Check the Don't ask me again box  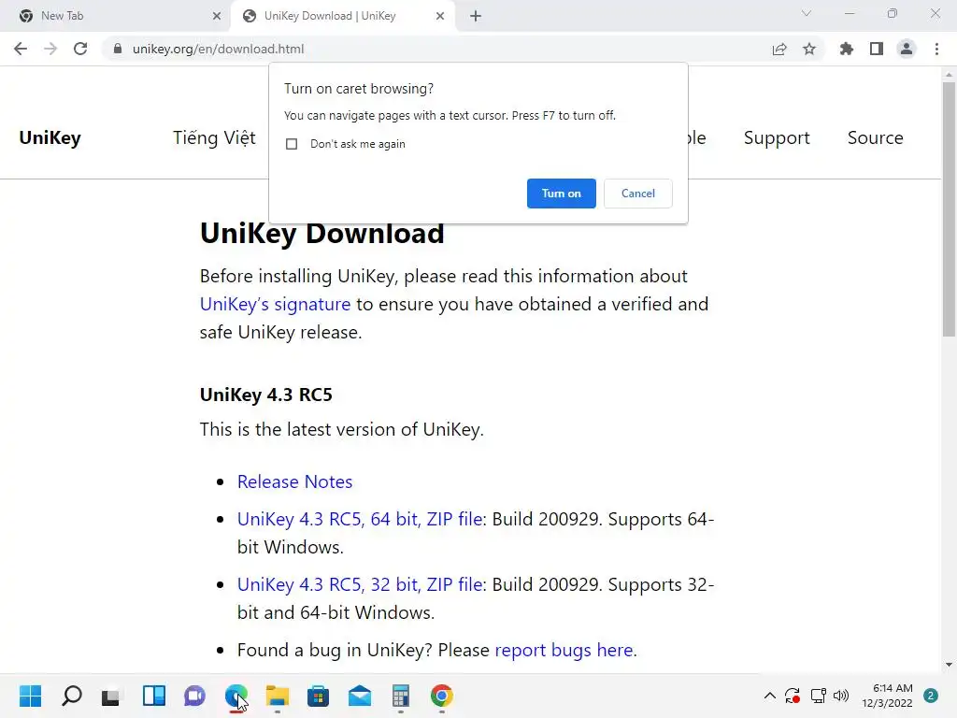pyautogui.click(x=292, y=144)
